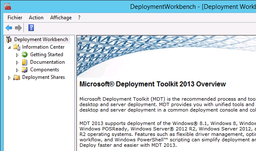
Task: Open the Affichage menu
Action: pyautogui.click(x=61, y=18)
